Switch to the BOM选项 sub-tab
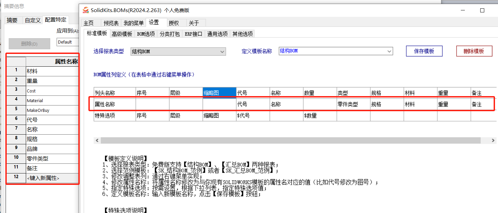 pos(145,33)
